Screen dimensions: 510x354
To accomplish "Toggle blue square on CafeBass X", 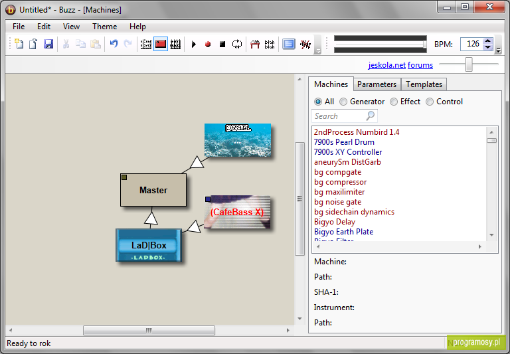I will (x=208, y=199).
